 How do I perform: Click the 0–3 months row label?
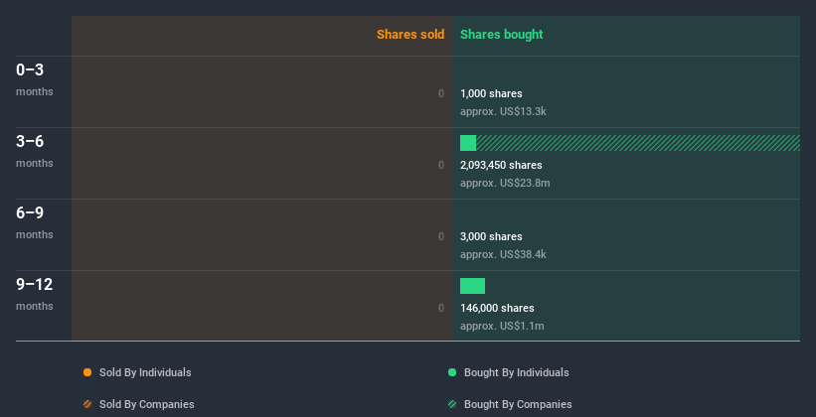35,79
